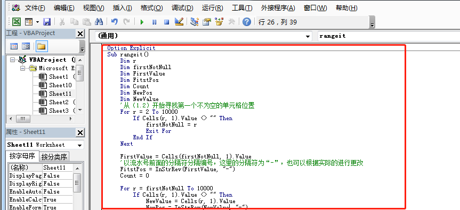
Task: Open the 工具(T) menu
Action: [x=242, y=8]
